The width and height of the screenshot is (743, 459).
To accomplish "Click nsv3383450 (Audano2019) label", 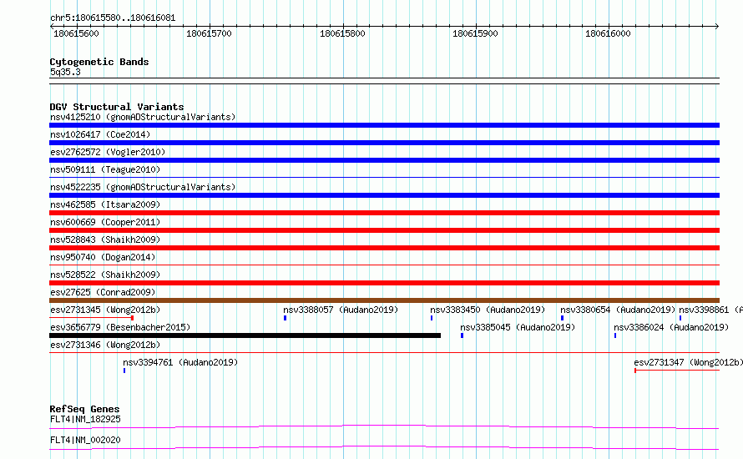I will (488, 310).
